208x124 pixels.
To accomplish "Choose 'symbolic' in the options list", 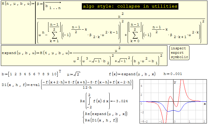I will (180, 57).
